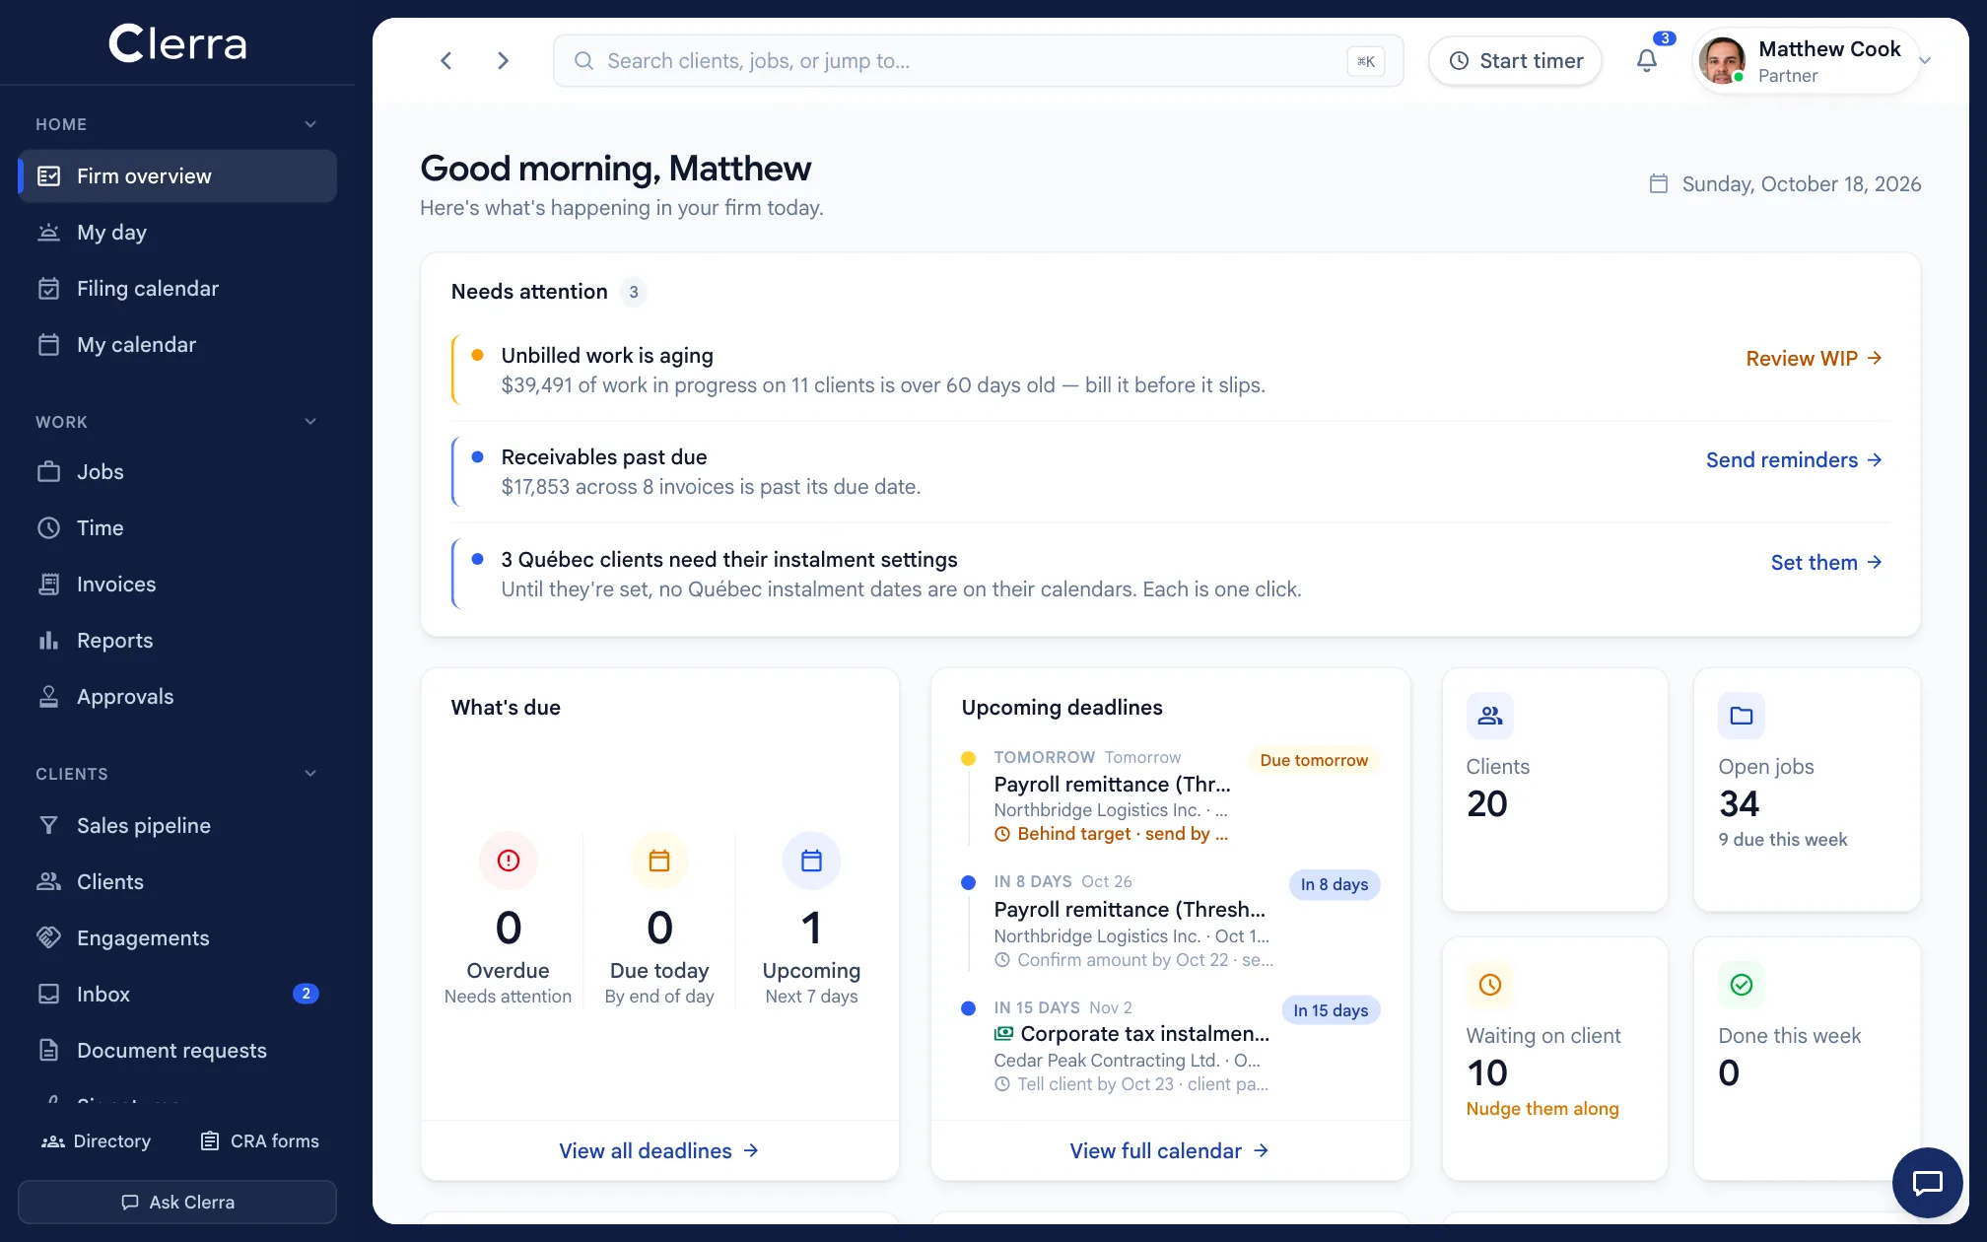This screenshot has width=1987, height=1242.
Task: Click Review WIP link
Action: tap(1815, 359)
